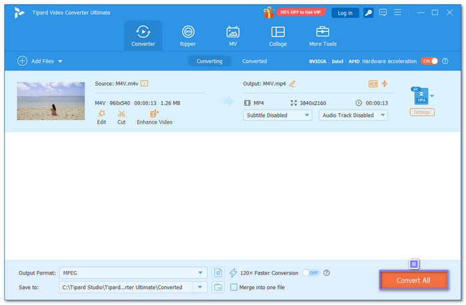
Task: Open the register key icon
Action: (368, 13)
